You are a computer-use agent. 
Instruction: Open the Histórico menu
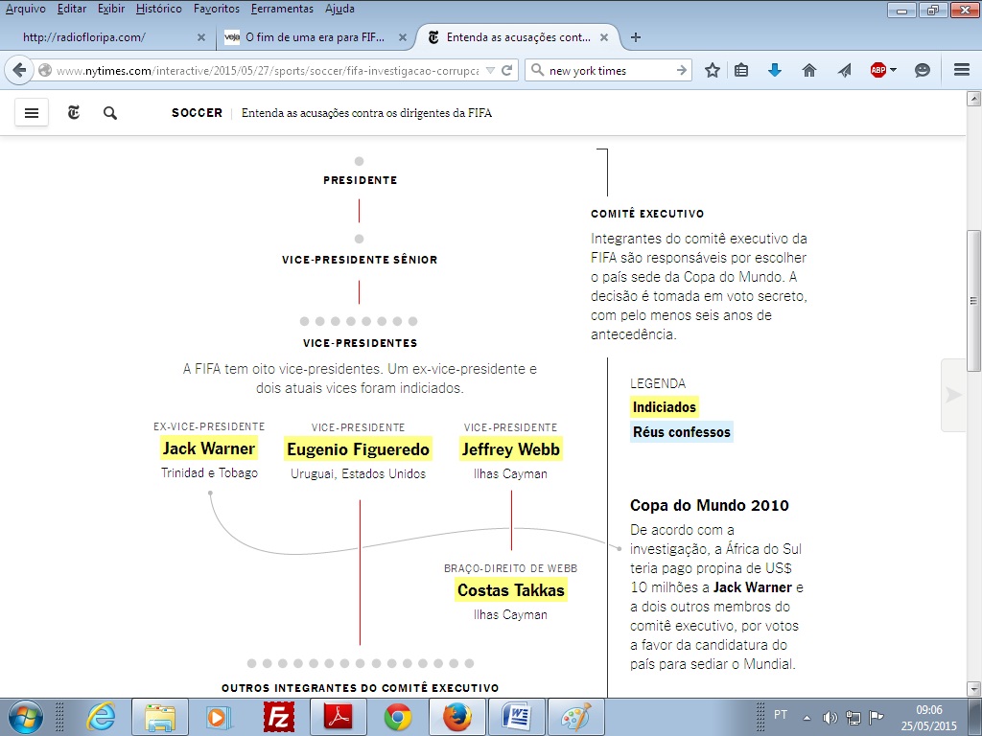coord(158,9)
